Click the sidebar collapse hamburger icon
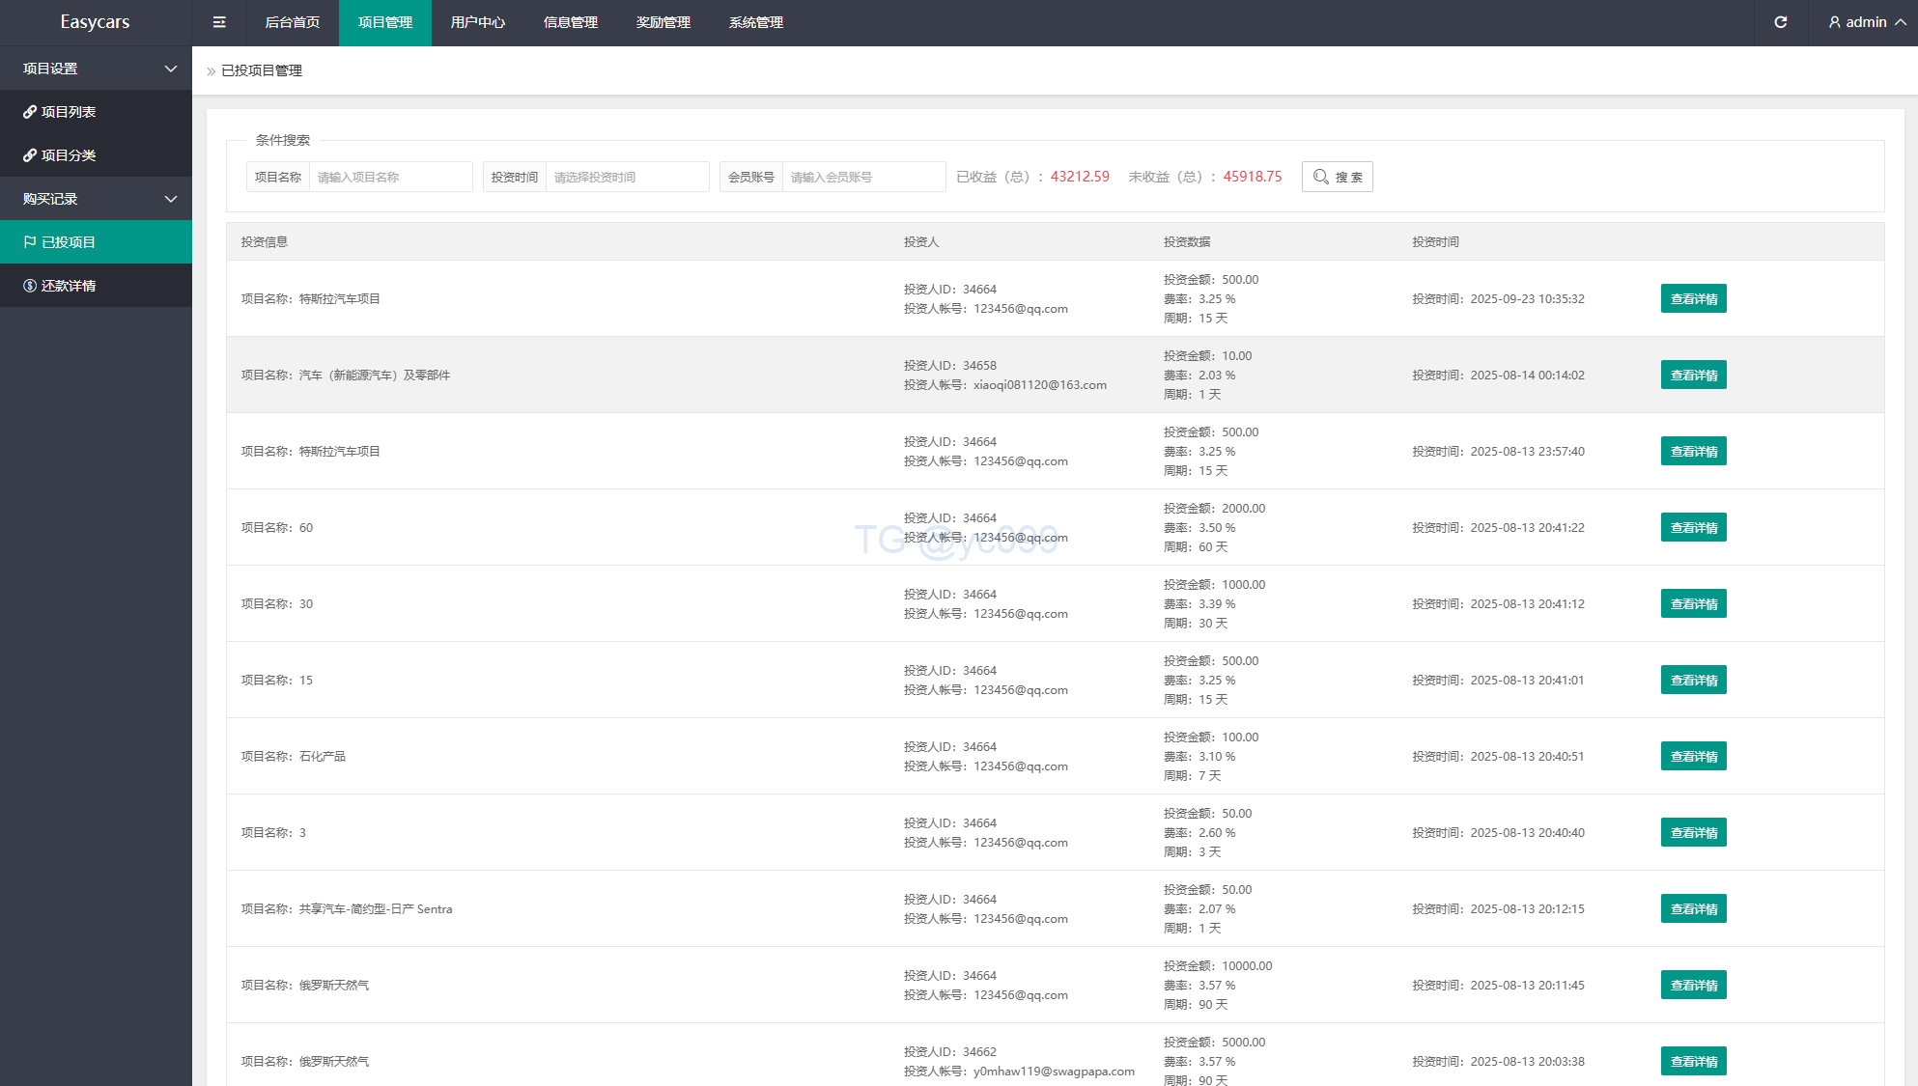Screen dimensions: 1918x1086 point(219,22)
